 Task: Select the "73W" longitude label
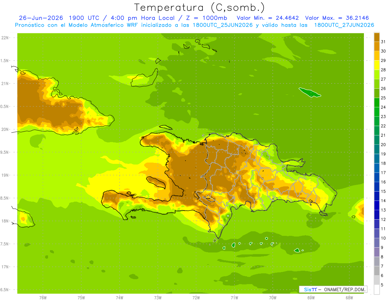click(x=158, y=298)
